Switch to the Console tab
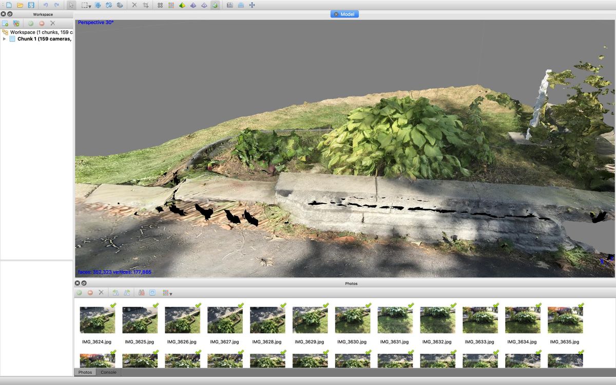 108,372
